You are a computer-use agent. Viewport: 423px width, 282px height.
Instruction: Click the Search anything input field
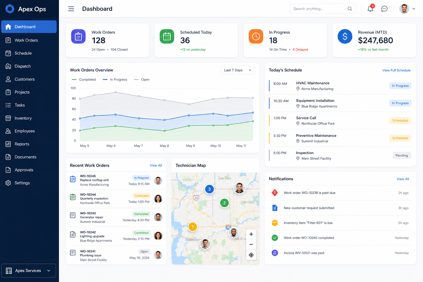[322, 9]
